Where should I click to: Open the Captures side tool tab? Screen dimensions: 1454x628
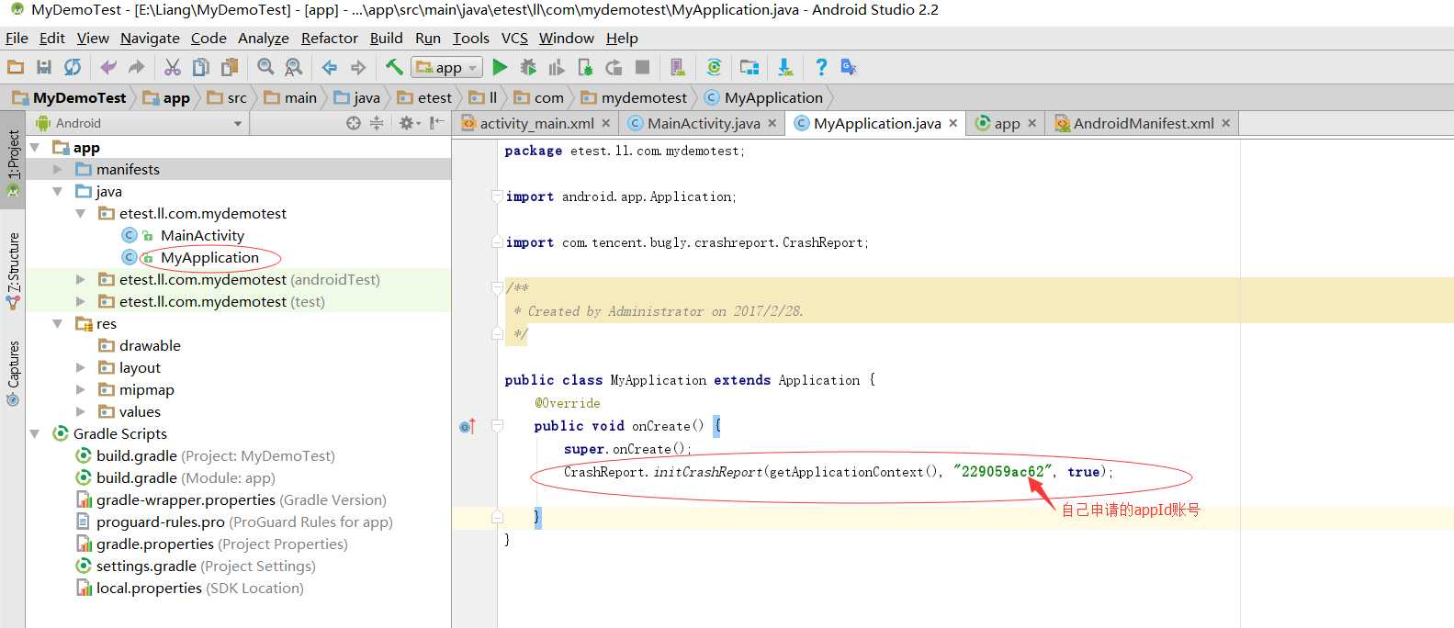[13, 373]
